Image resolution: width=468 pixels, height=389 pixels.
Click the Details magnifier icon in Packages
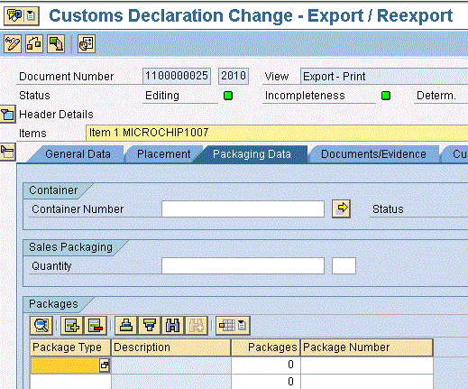click(x=41, y=326)
